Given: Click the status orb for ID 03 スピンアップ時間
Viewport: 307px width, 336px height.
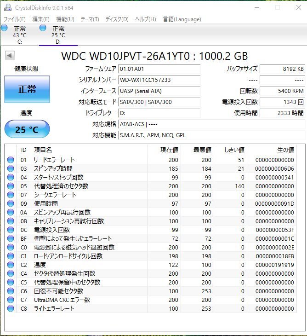Looking at the screenshot, I should pyautogui.click(x=11, y=168).
